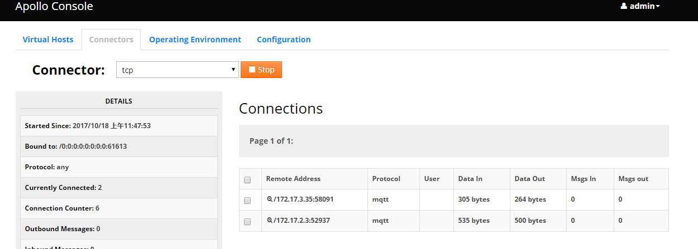Toggle the select-all connections checkbox

[247, 180]
